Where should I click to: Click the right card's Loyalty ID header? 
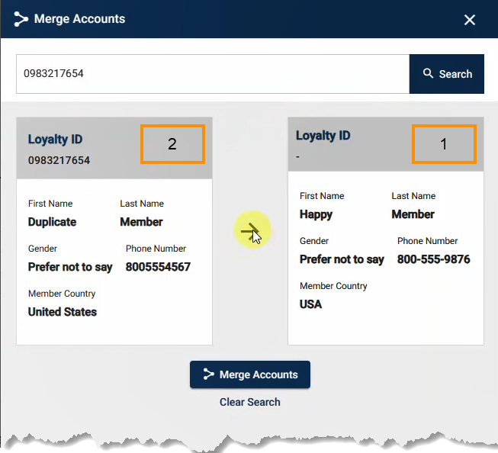[x=323, y=136]
